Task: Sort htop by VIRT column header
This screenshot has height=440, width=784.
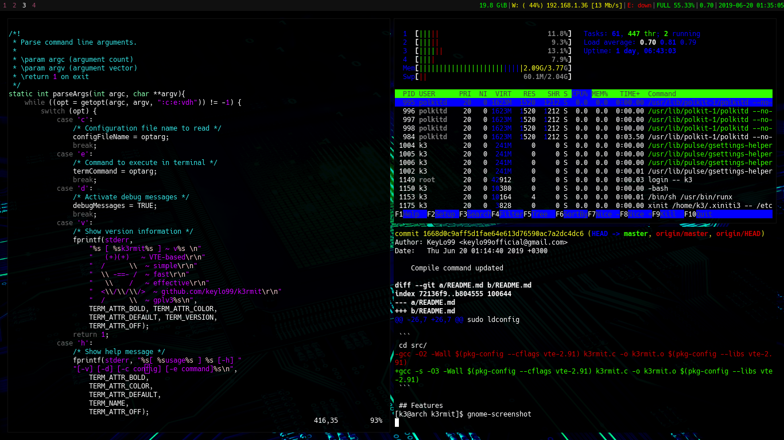Action: (503, 94)
